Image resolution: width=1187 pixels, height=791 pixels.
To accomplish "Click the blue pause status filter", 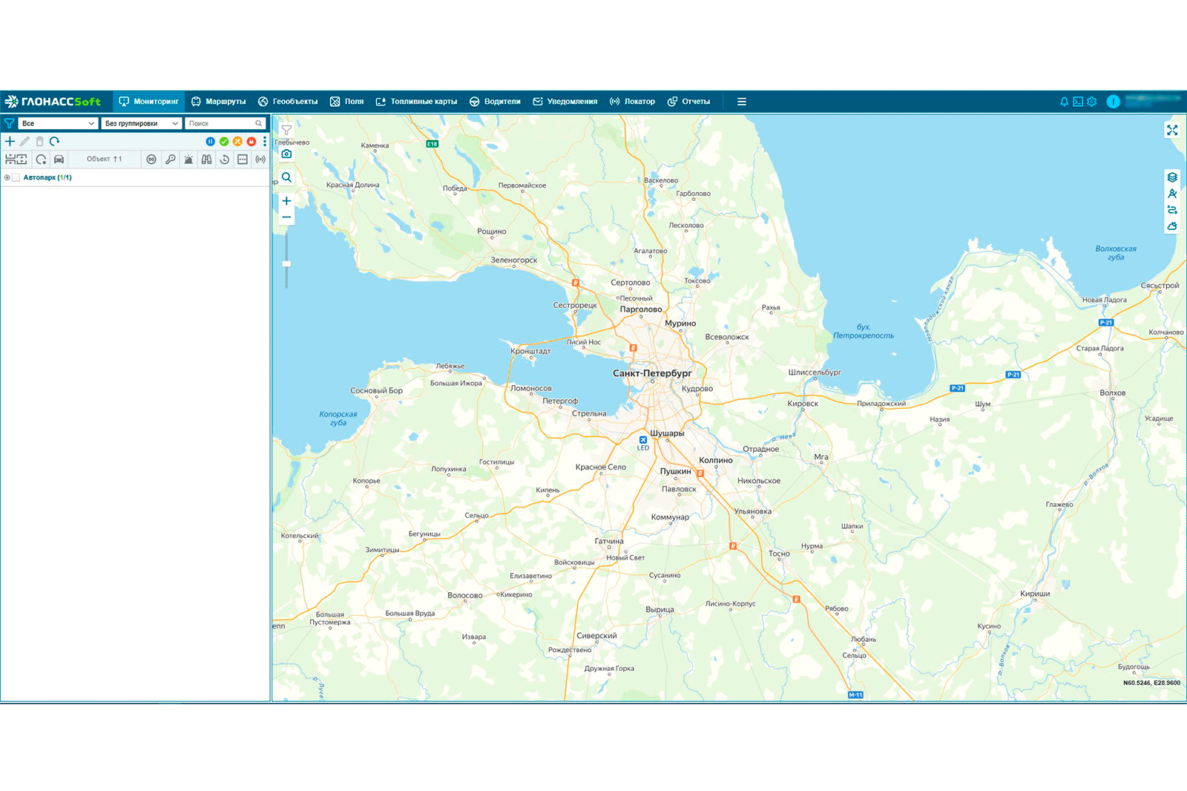I will tap(210, 141).
